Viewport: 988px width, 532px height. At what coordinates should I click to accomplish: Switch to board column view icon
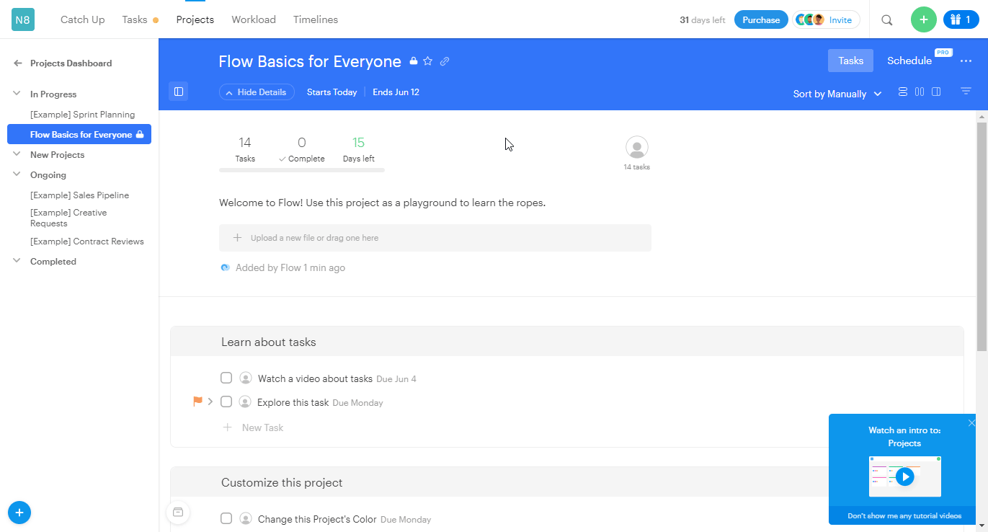(x=920, y=92)
